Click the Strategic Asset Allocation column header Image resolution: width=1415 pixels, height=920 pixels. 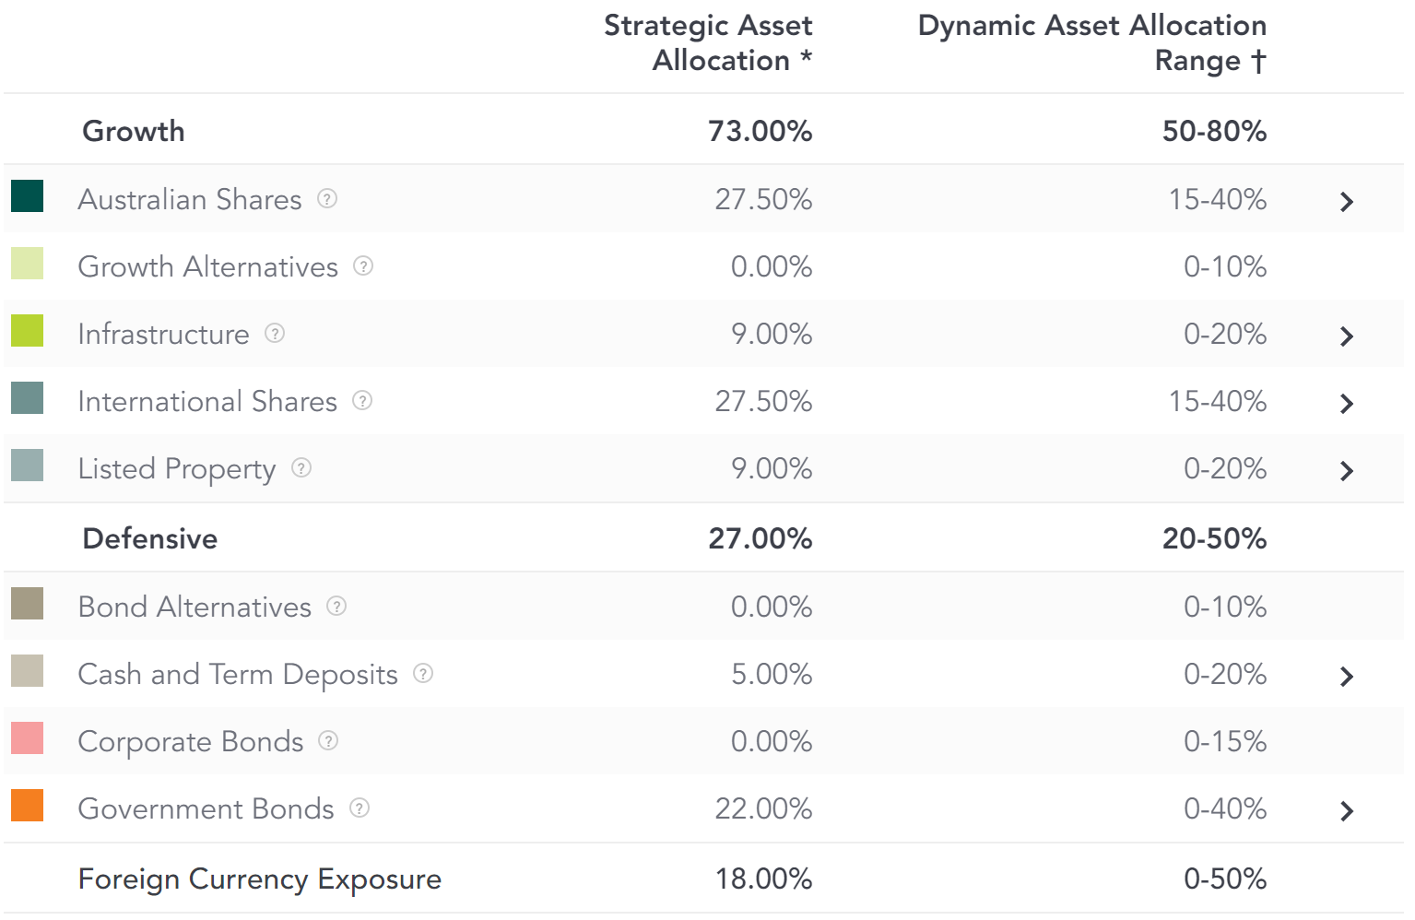coord(708,42)
